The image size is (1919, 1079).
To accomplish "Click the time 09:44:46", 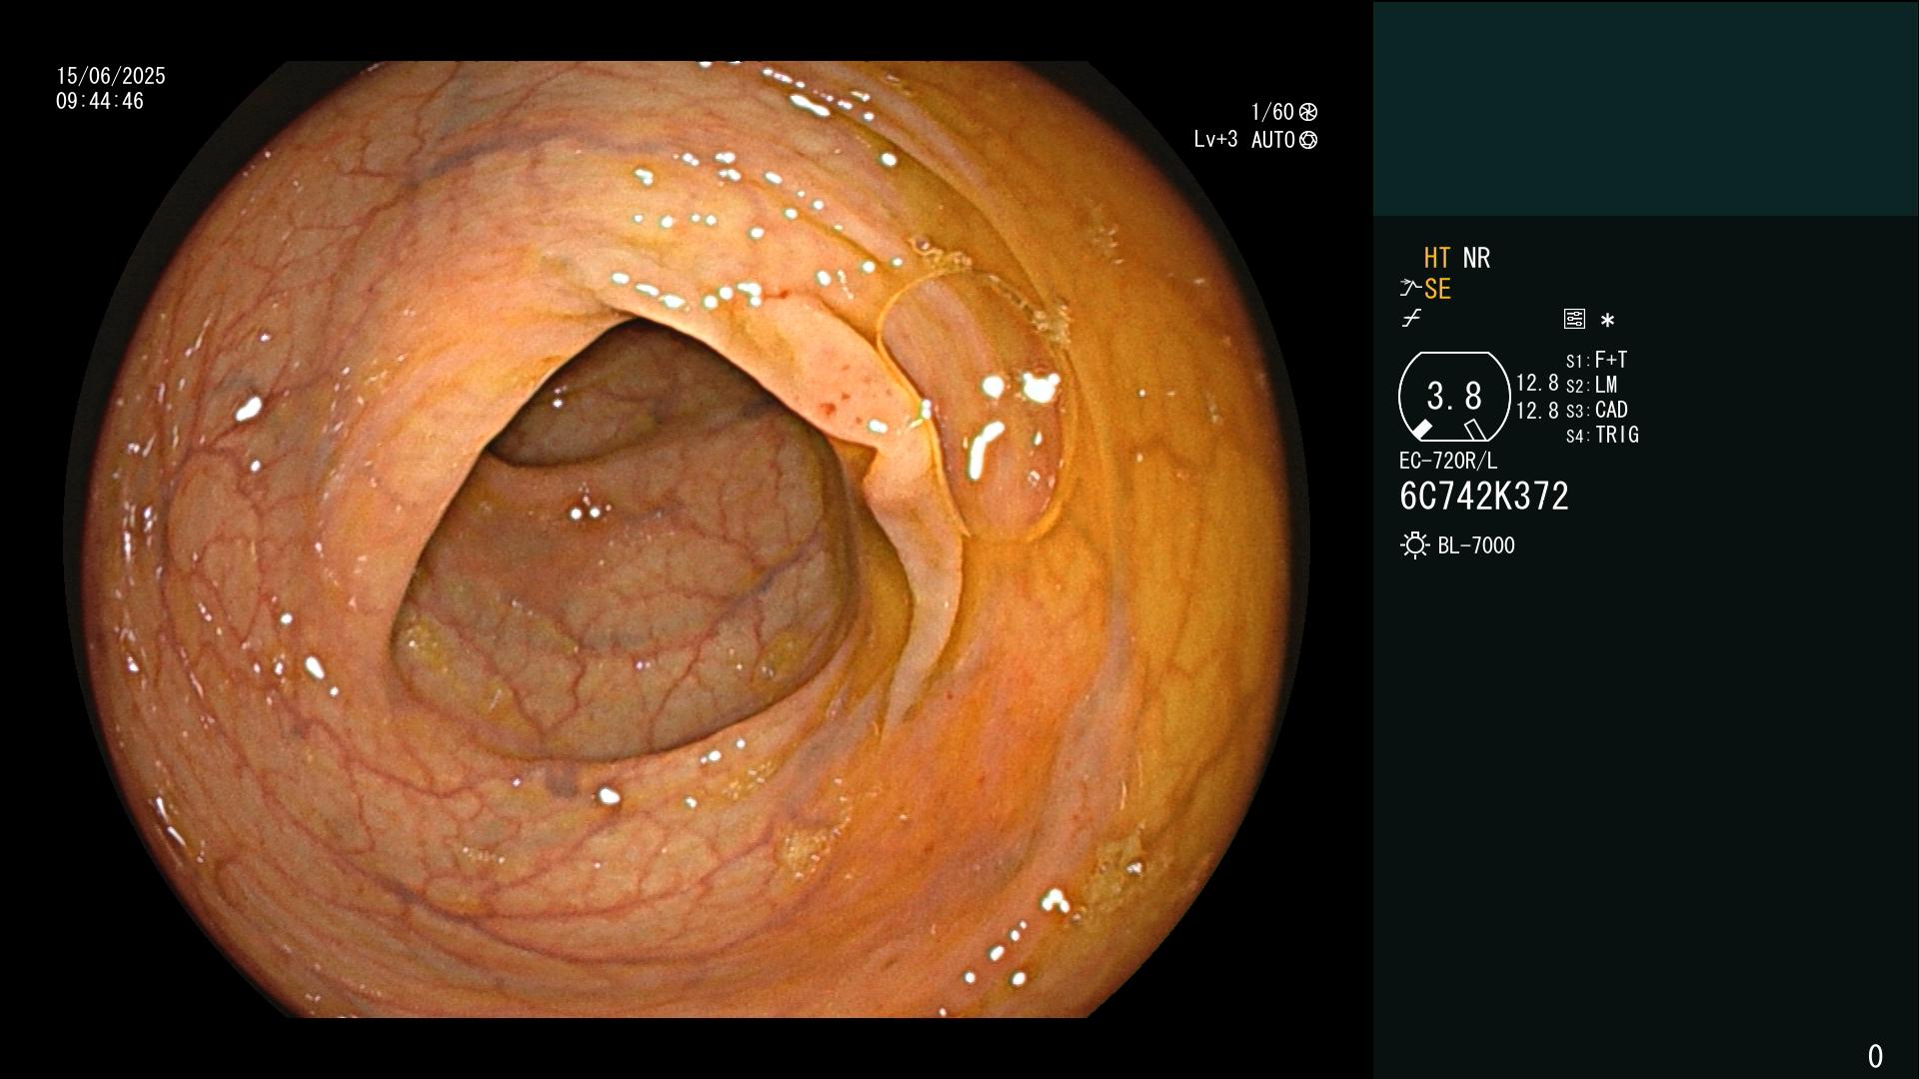I will [100, 101].
